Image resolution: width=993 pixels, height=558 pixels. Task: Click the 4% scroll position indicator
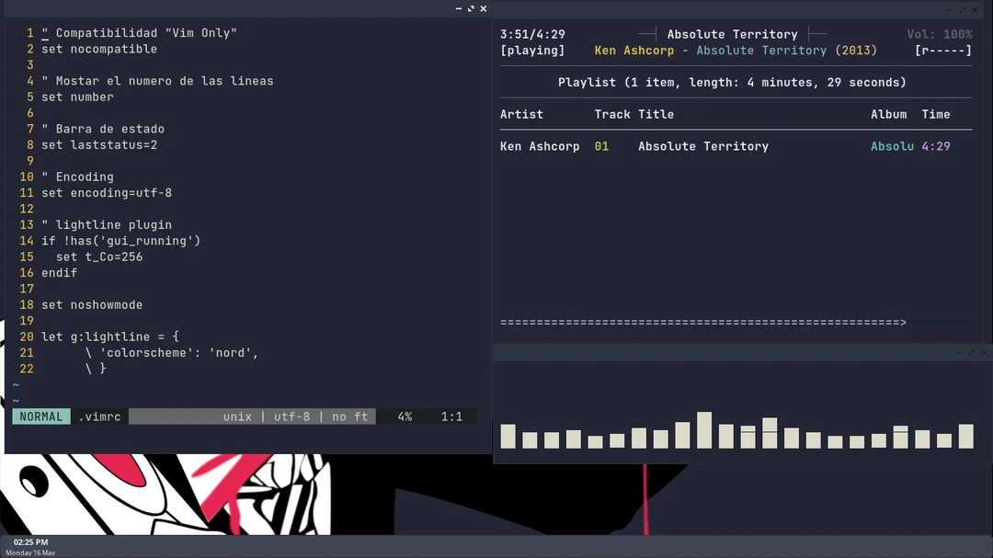pyautogui.click(x=404, y=416)
